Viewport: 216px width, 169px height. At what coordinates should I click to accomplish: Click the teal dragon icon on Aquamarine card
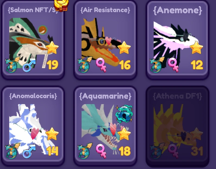tap(85, 151)
